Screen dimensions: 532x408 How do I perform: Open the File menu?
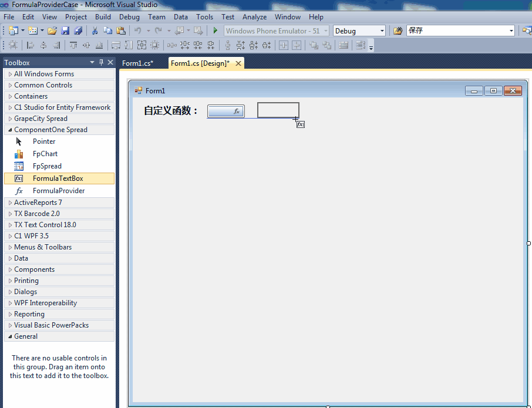coord(9,17)
